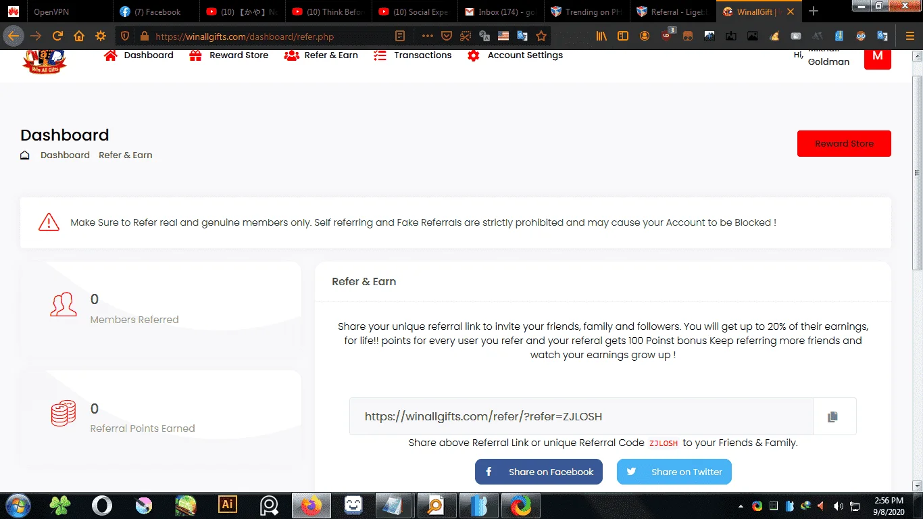923x519 pixels.
Task: Click the uBlock Origin extension icon
Action: click(668, 36)
